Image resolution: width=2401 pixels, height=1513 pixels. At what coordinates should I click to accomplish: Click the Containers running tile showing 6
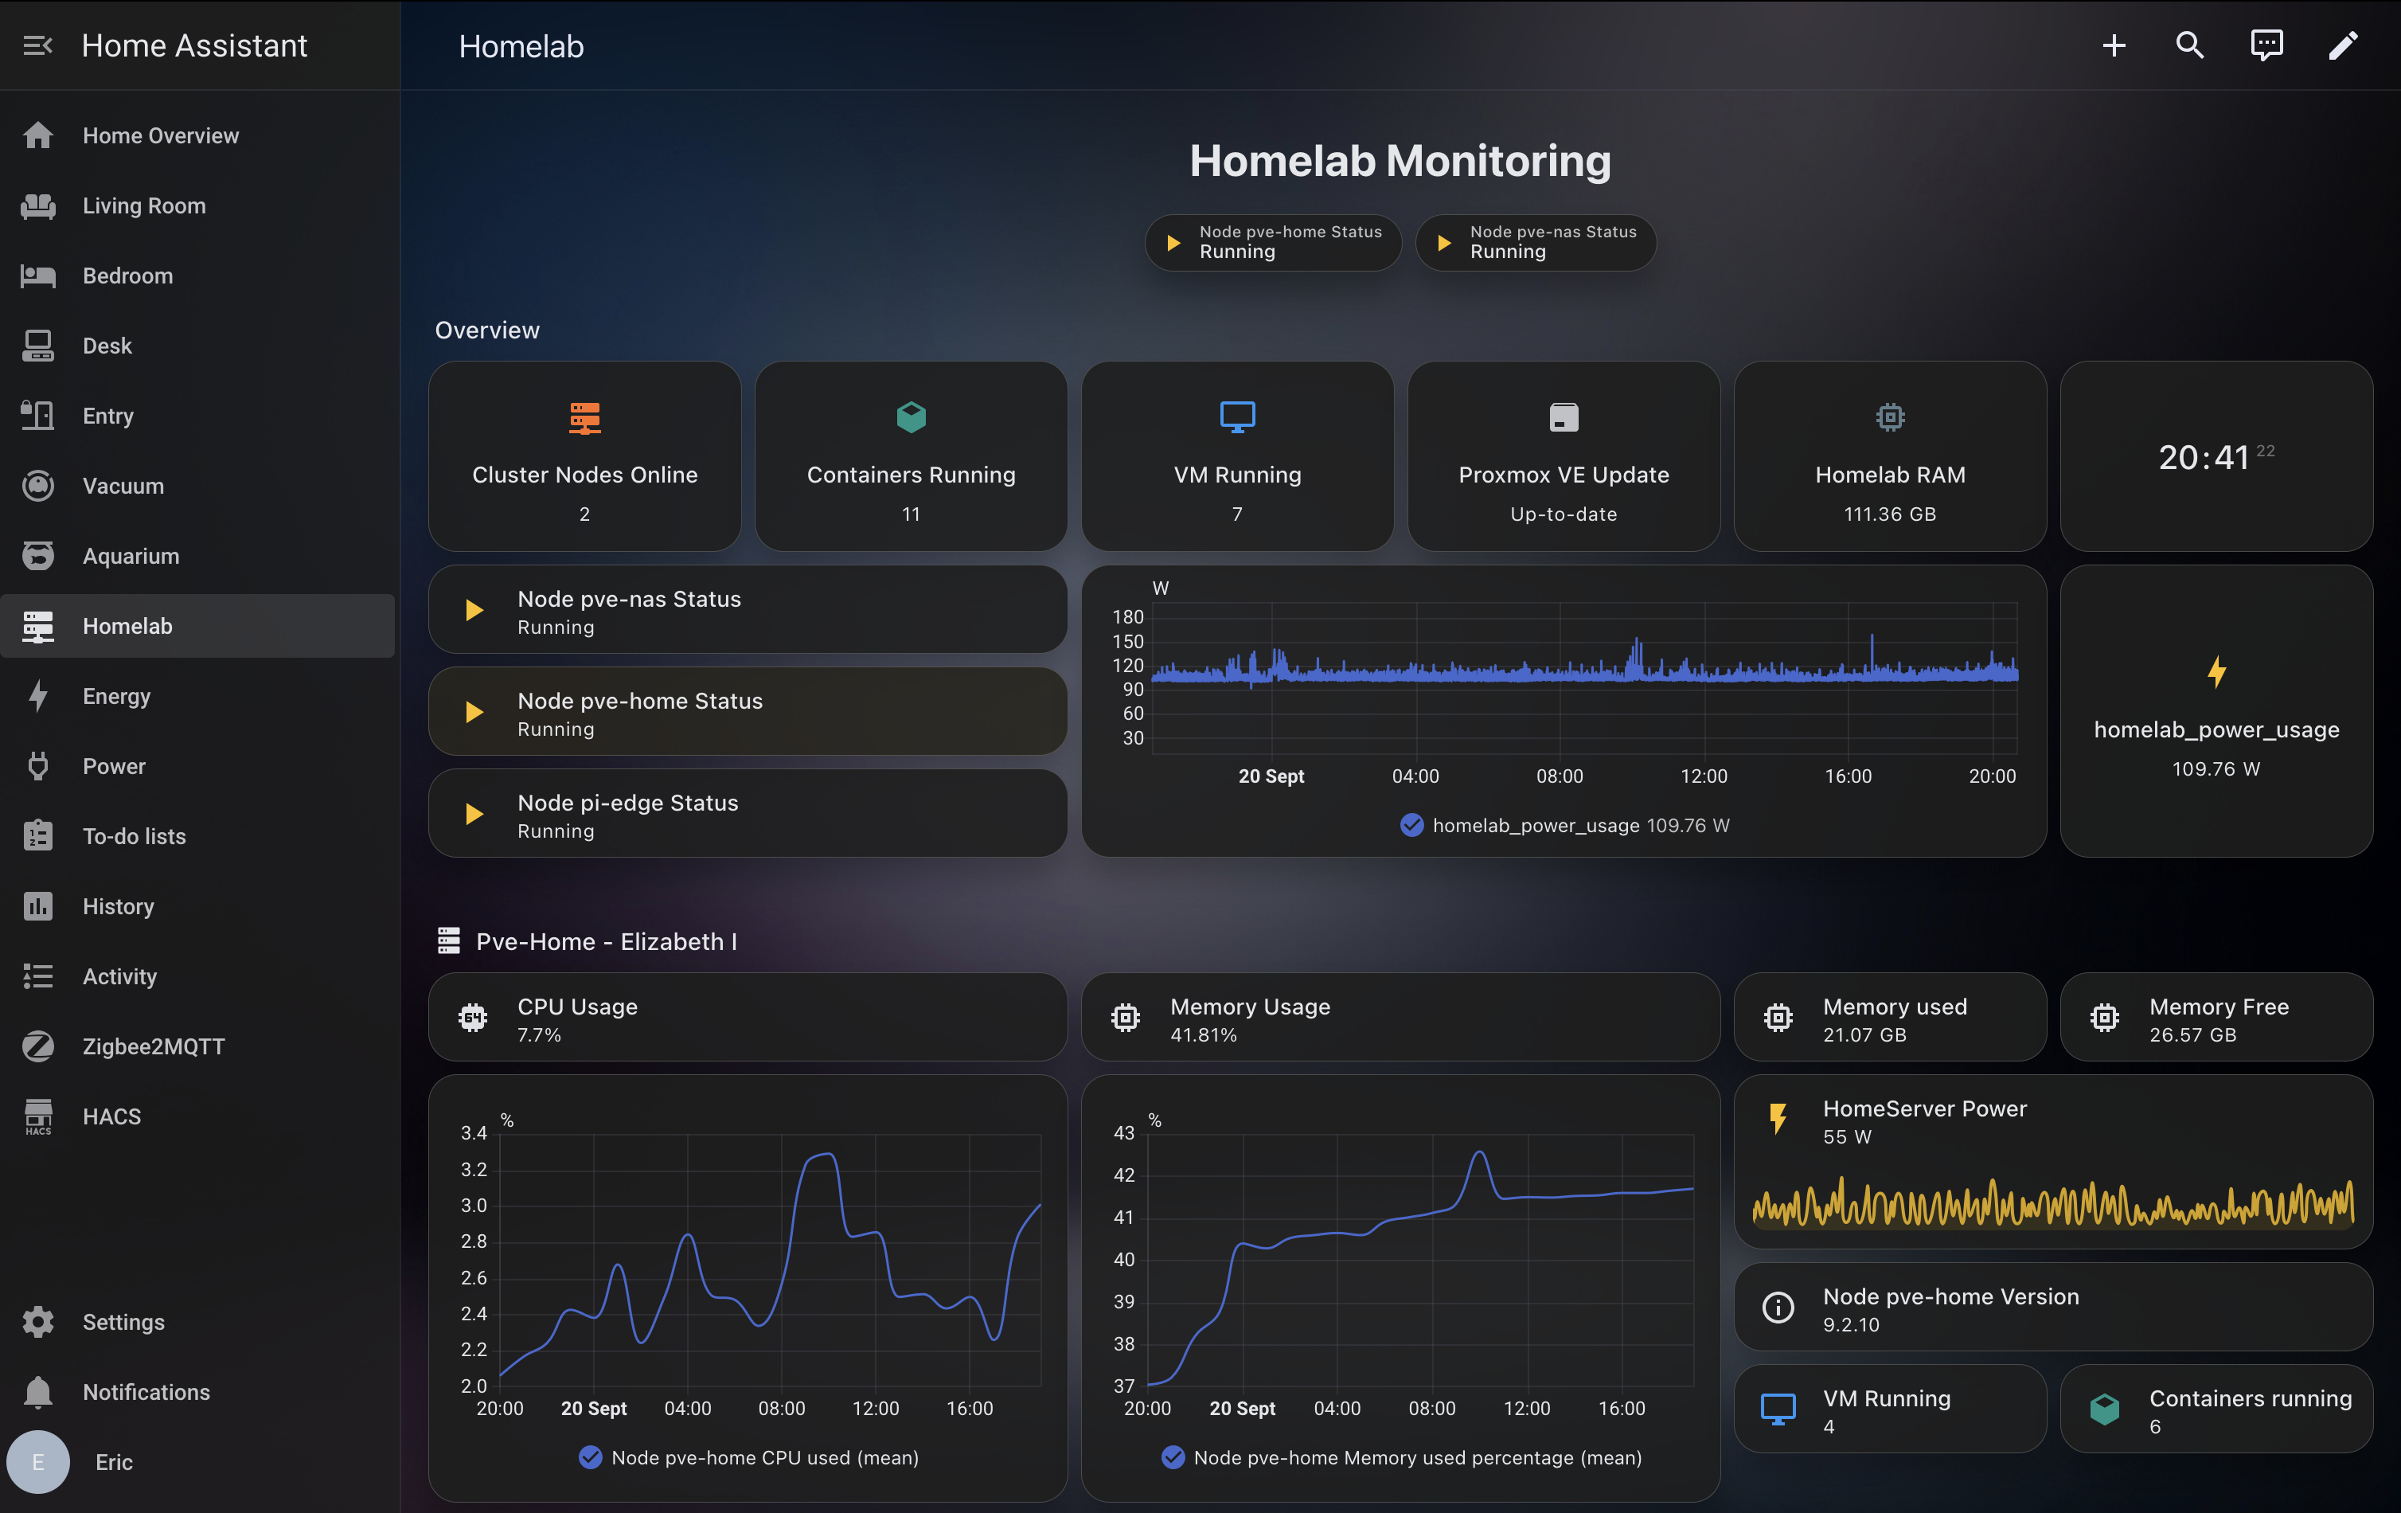(2216, 1409)
